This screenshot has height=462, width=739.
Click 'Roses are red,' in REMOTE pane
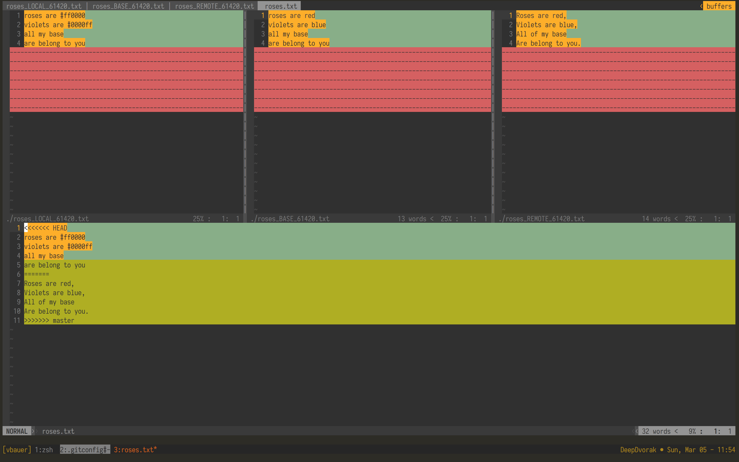pos(541,16)
